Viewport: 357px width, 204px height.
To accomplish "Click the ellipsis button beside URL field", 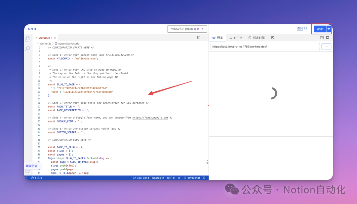I will tap(326, 47).
